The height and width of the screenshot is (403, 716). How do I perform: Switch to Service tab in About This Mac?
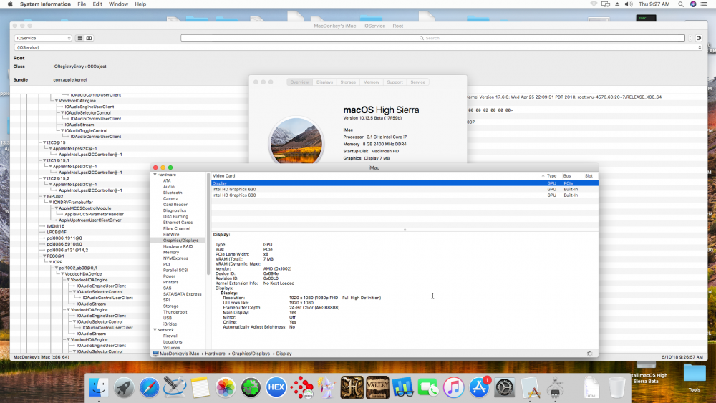click(418, 82)
